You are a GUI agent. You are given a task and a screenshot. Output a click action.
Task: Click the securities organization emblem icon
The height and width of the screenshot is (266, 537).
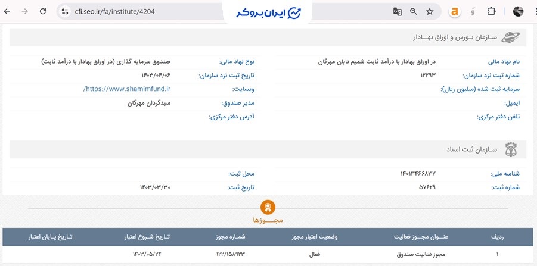coord(510,37)
